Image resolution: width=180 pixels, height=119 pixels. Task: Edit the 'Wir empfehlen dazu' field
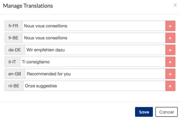pyautogui.click(x=95, y=50)
